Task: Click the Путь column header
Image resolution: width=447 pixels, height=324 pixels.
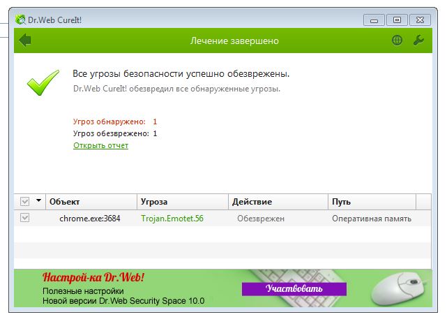Action: [373, 201]
